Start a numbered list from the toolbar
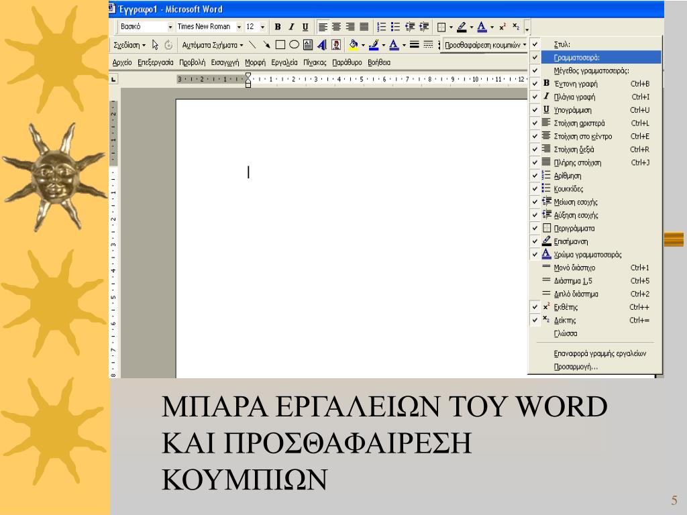Screen dimensions: 687x515 (x=382, y=27)
